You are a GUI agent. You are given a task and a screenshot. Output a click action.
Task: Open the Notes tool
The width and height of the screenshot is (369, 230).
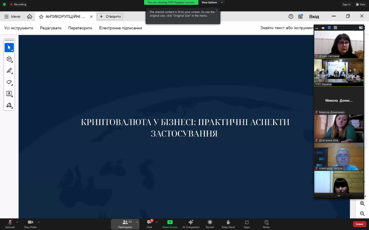[266, 224]
